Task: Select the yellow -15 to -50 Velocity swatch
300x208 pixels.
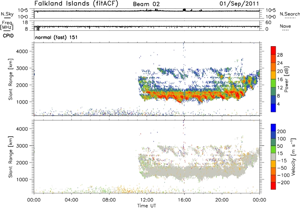Action: (x=273, y=164)
